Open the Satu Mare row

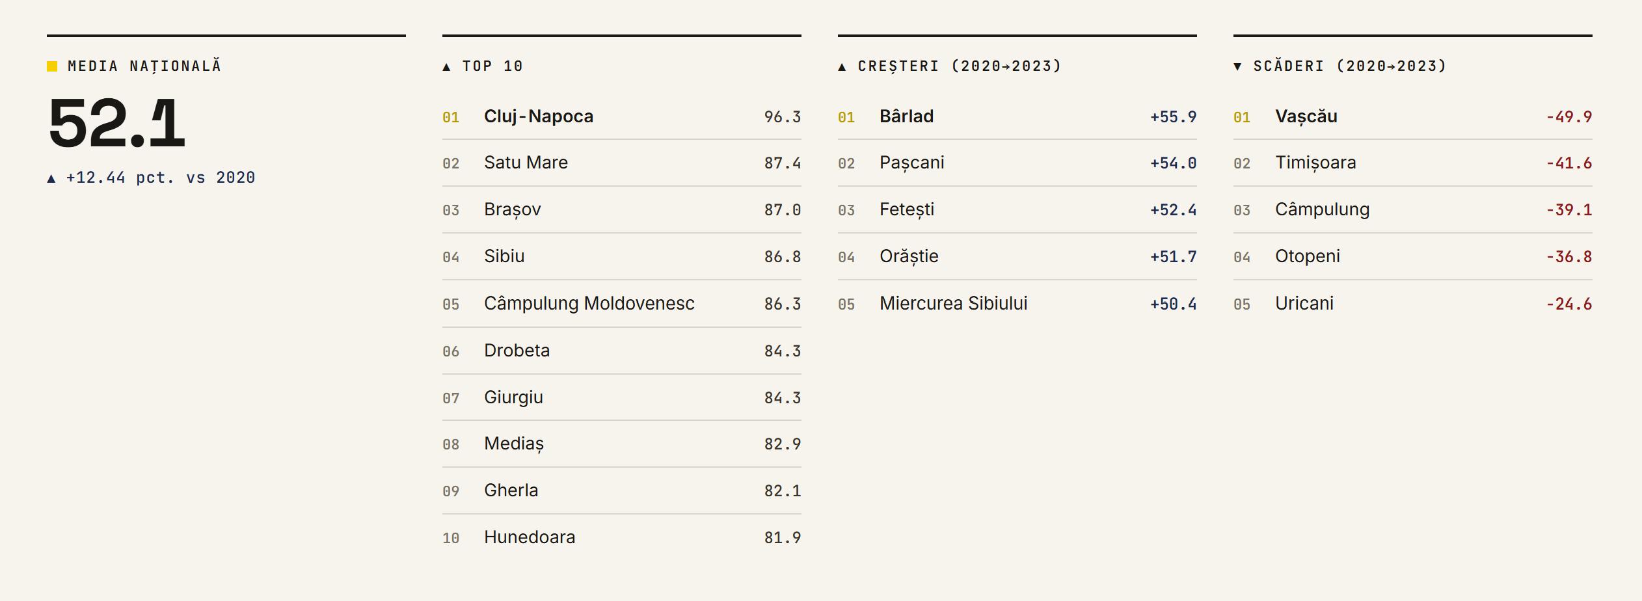point(622,163)
